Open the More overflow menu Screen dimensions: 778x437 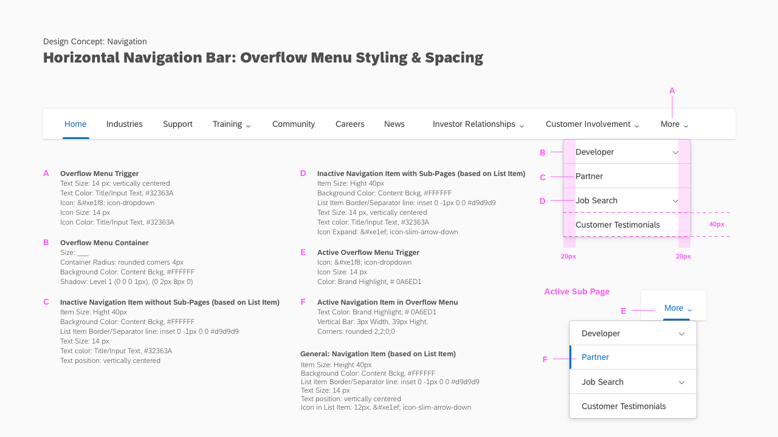pyautogui.click(x=674, y=124)
